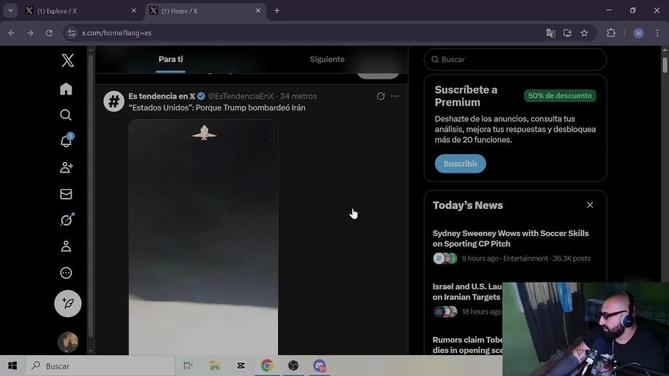Reload the page
669x376 pixels.
coord(49,33)
